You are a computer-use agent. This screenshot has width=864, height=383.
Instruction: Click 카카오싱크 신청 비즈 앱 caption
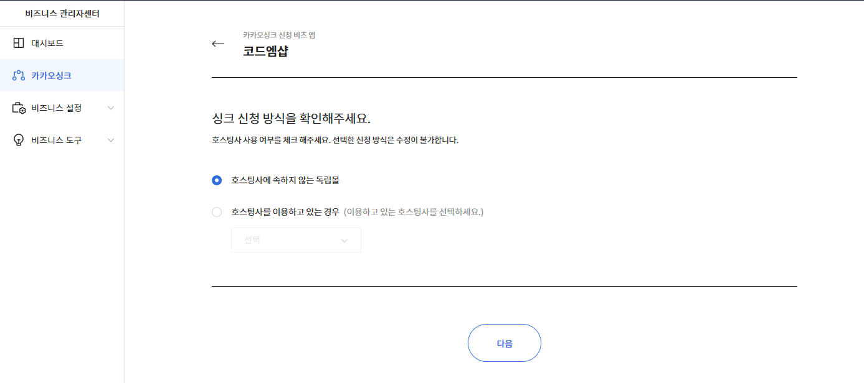279,35
